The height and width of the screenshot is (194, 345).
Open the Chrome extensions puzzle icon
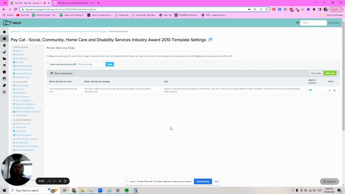coord(314,9)
